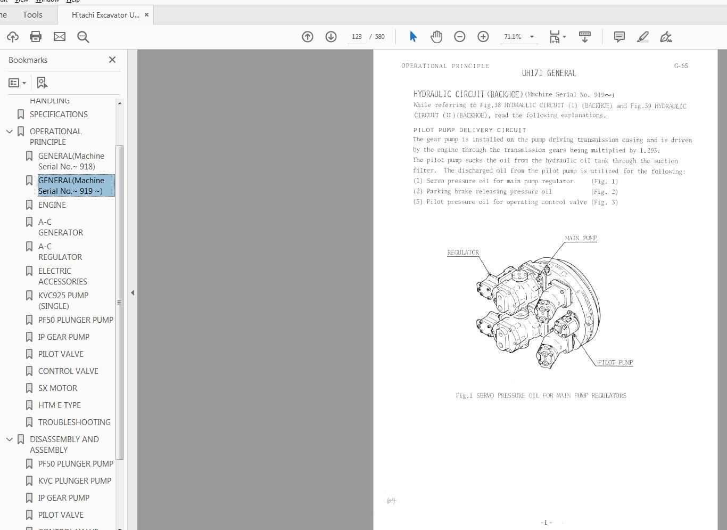Viewport: 727px width, 530px height.
Task: Activate the selection arrow tool
Action: 413,37
